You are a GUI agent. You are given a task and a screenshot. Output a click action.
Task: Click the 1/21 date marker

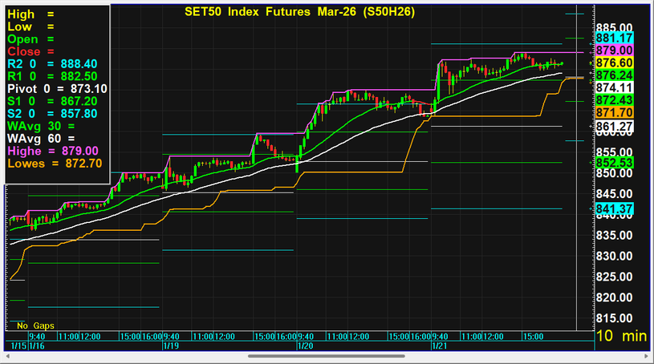[x=439, y=346]
